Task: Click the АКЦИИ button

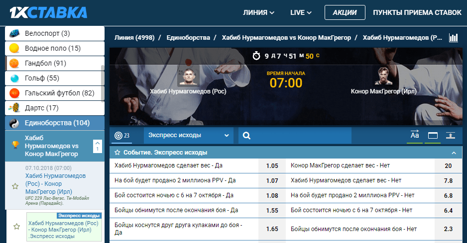Action: [x=345, y=12]
